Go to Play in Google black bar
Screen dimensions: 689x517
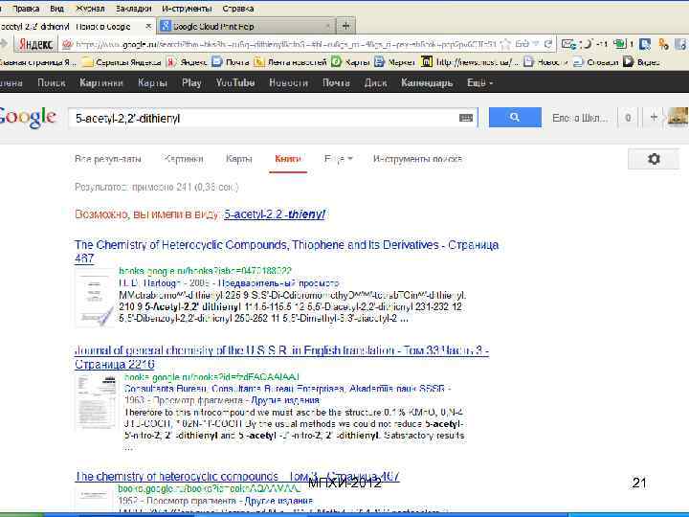pyautogui.click(x=191, y=82)
